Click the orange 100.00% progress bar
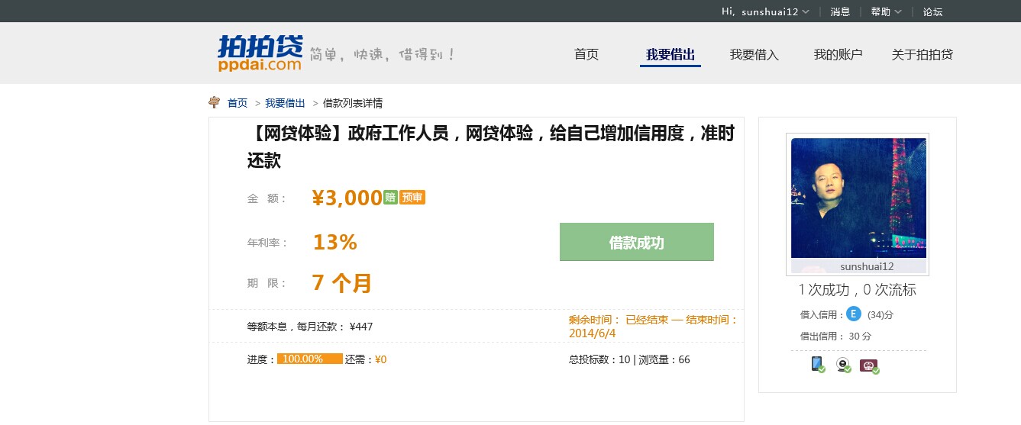The height and width of the screenshot is (425, 1021). click(309, 359)
